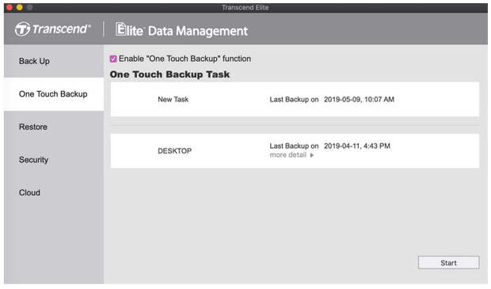
Task: Minimize the window with the yellow button
Action: (20, 7)
